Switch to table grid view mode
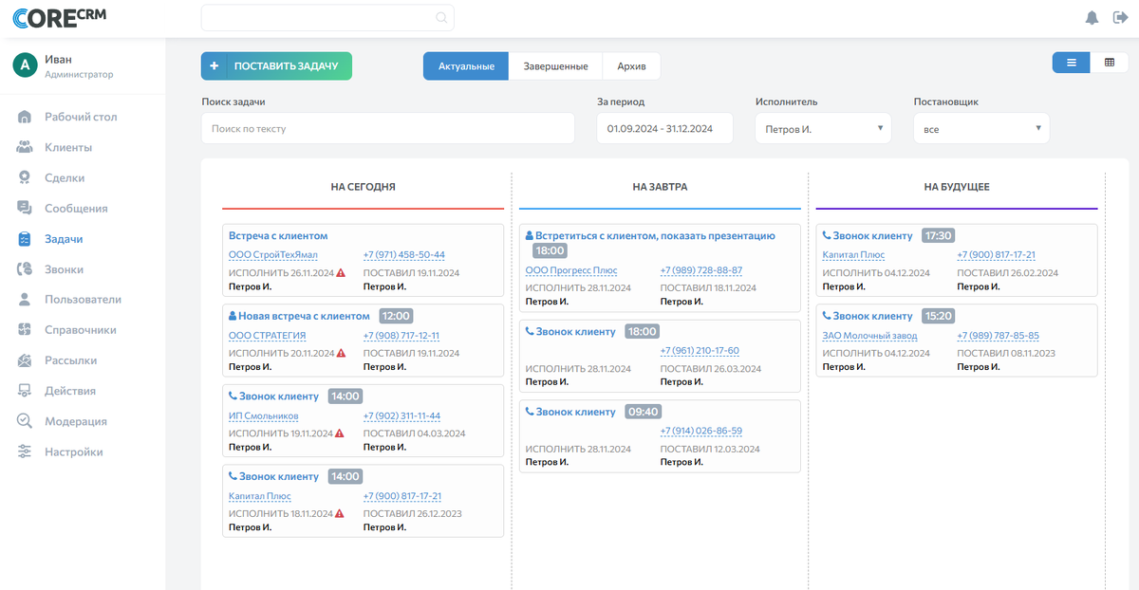The height and width of the screenshot is (590, 1139). point(1110,62)
